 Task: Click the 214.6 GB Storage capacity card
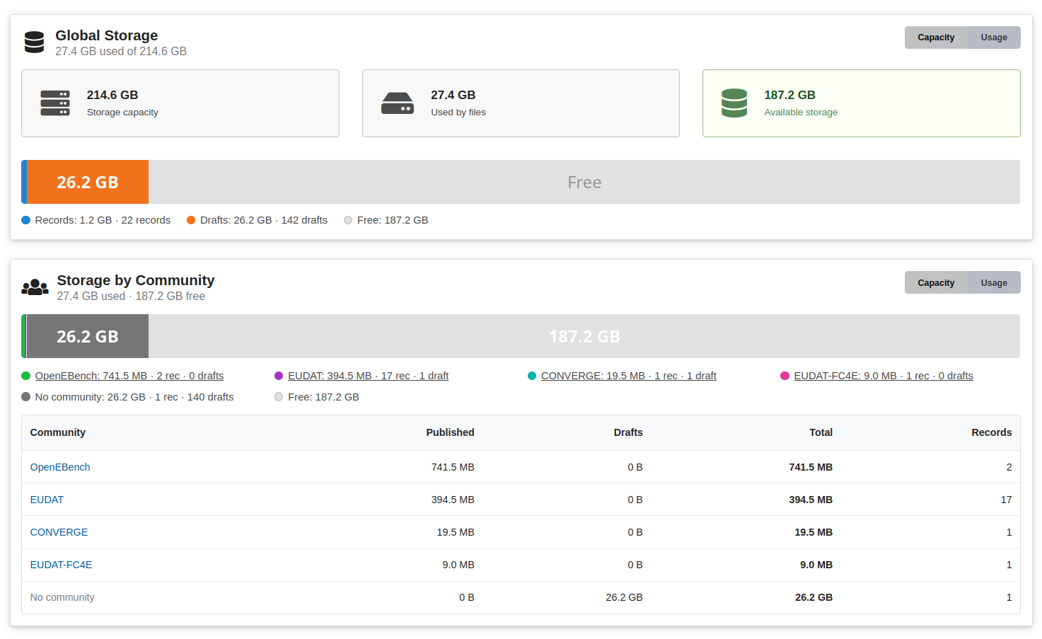pos(180,103)
